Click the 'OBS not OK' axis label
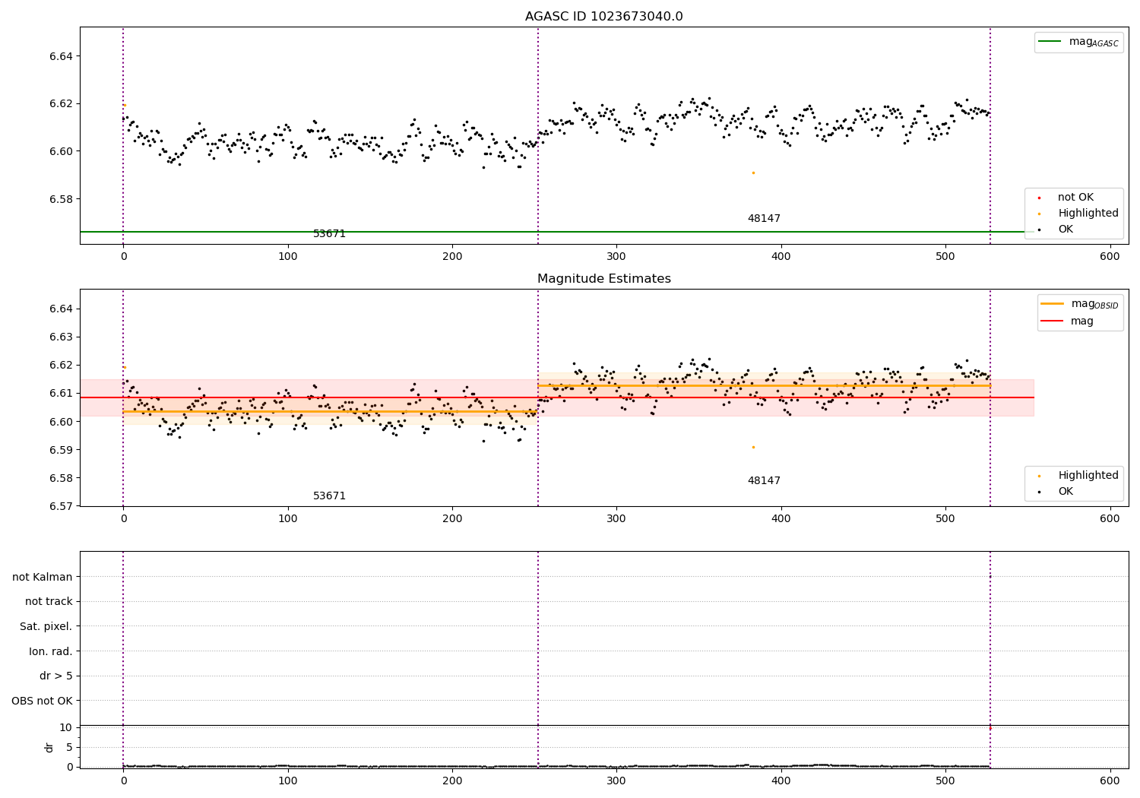The width and height of the screenshot is (1140, 798). click(x=42, y=701)
